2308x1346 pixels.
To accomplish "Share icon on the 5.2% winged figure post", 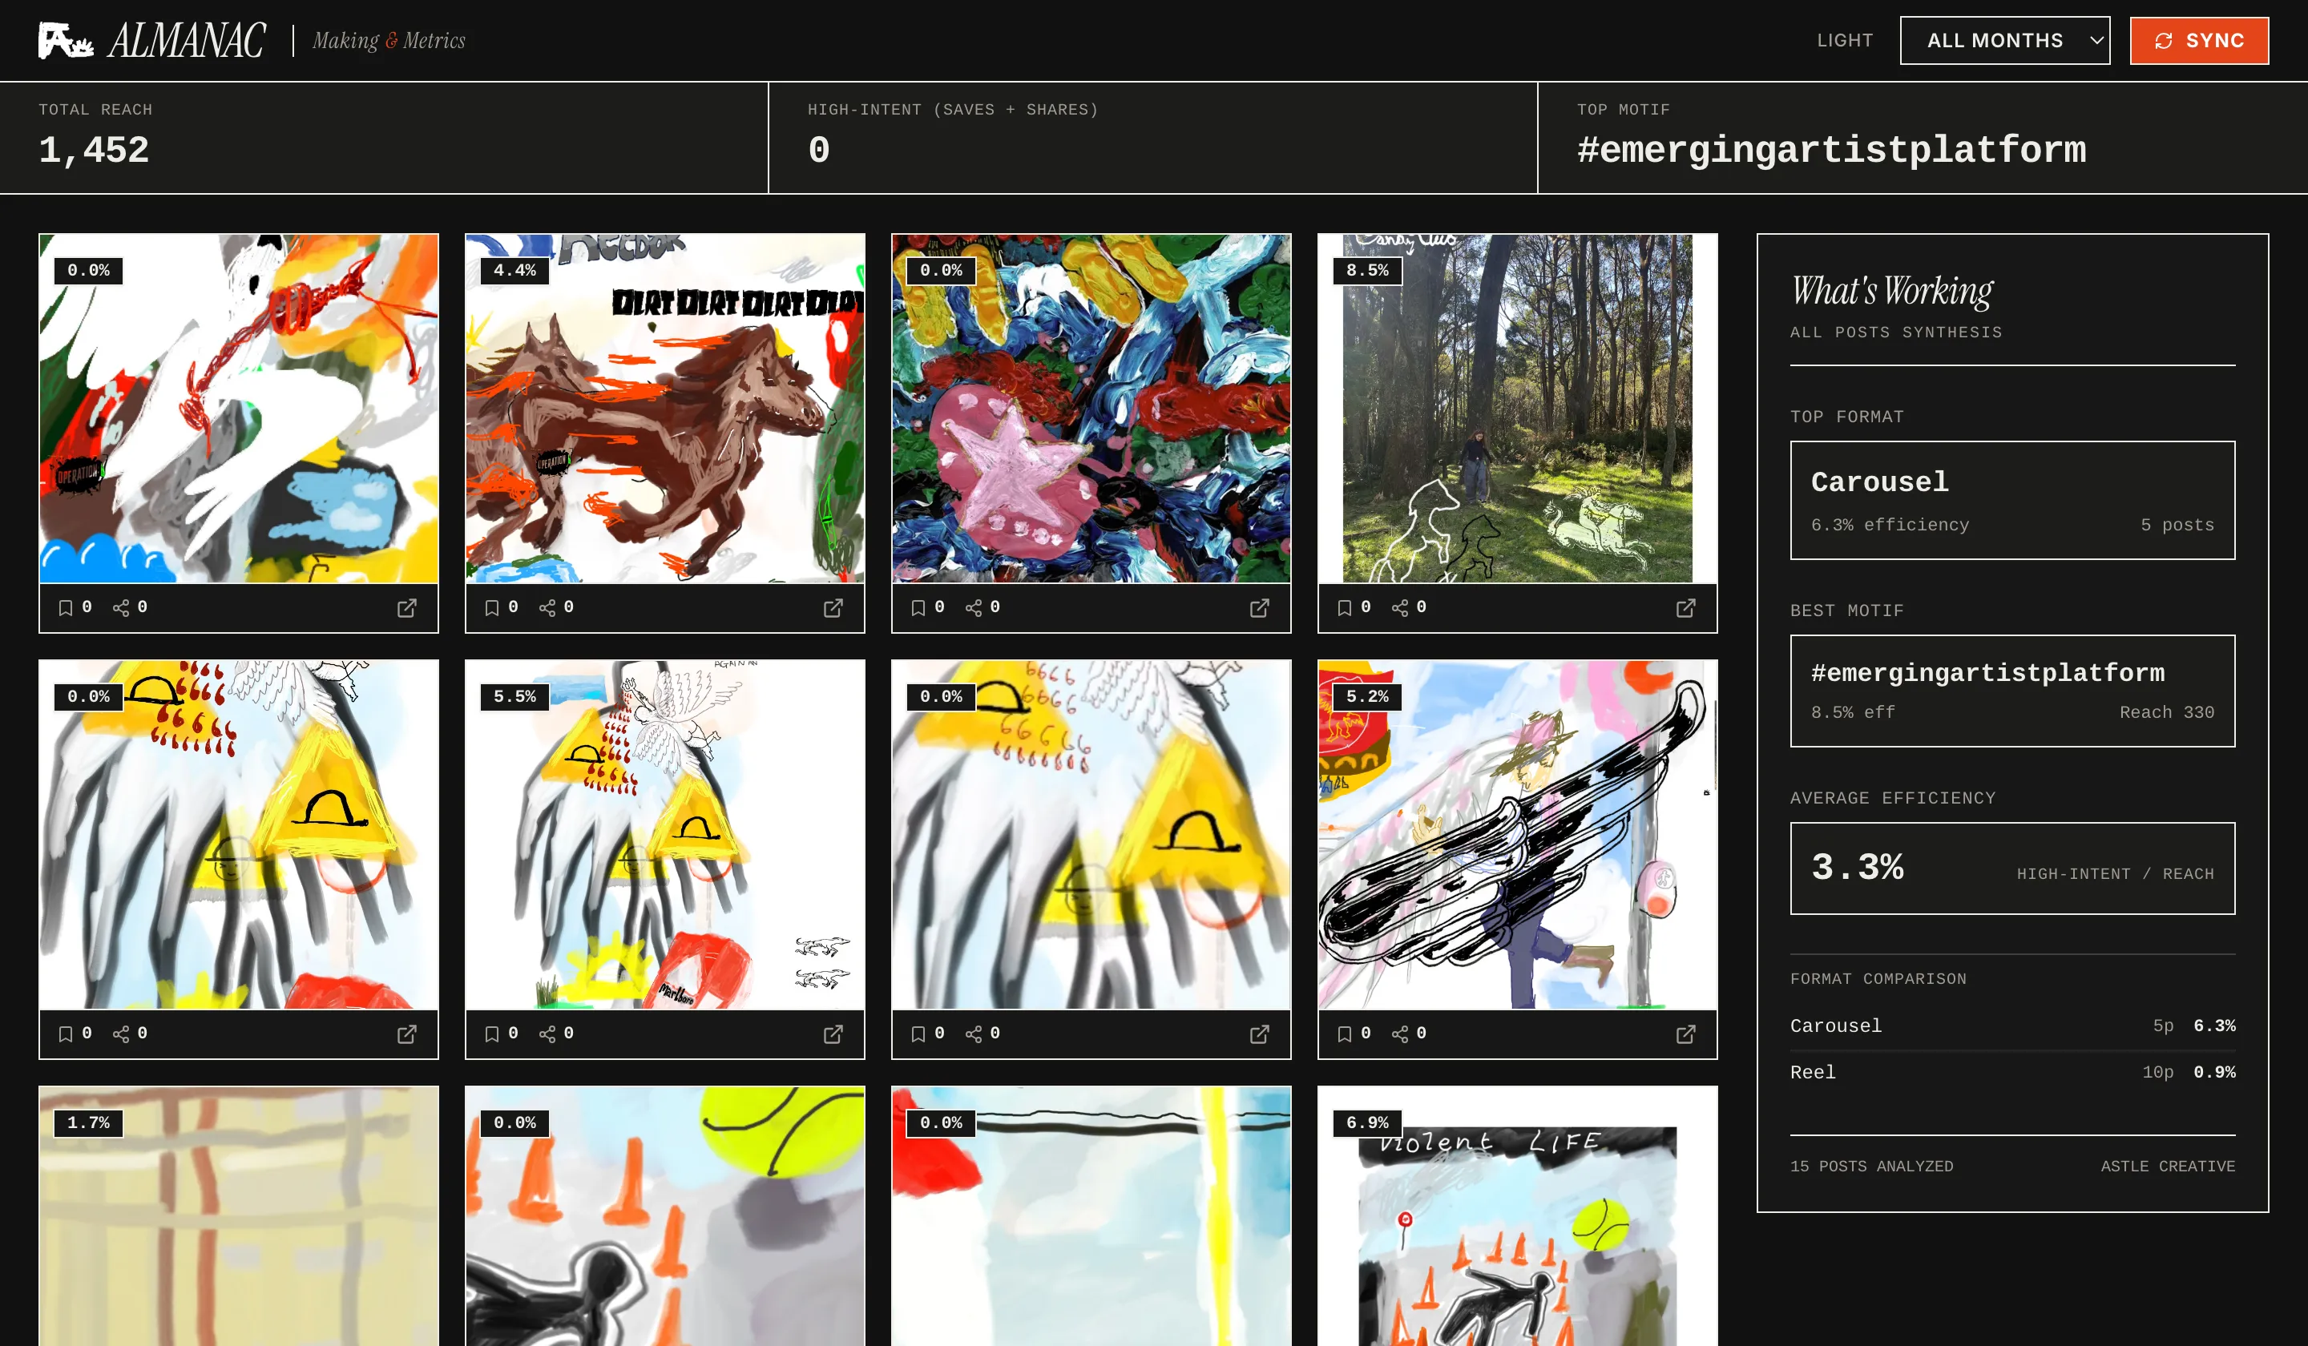I will [x=1400, y=1034].
